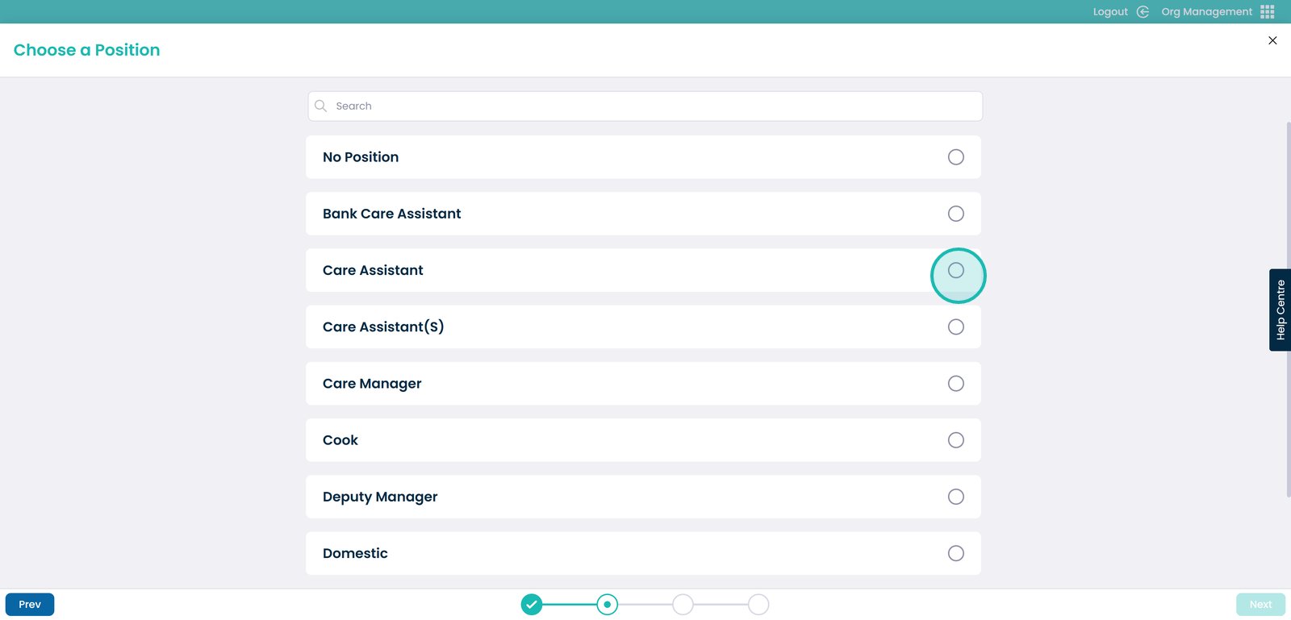The height and width of the screenshot is (620, 1291).
Task: Click the Prev button
Action: pos(30,604)
